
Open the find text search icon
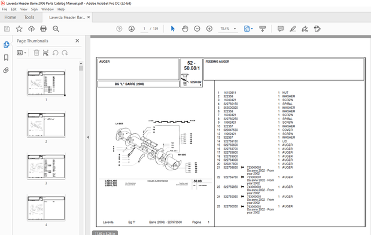pyautogui.click(x=56, y=29)
